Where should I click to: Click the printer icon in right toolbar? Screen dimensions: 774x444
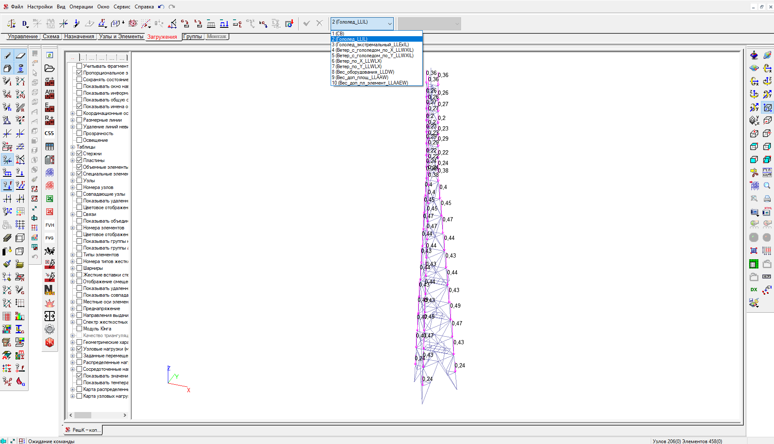(767, 199)
